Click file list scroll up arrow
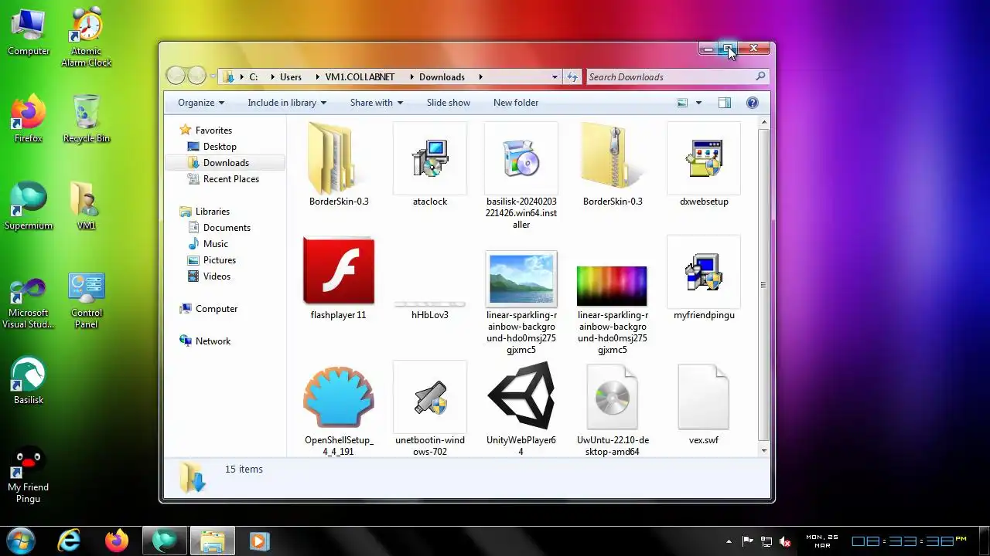The image size is (990, 556). 764,122
